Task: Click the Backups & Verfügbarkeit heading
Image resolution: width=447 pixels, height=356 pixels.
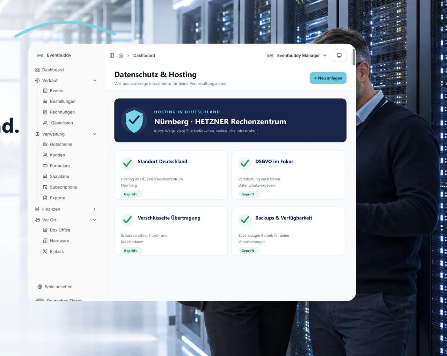Action: click(284, 218)
